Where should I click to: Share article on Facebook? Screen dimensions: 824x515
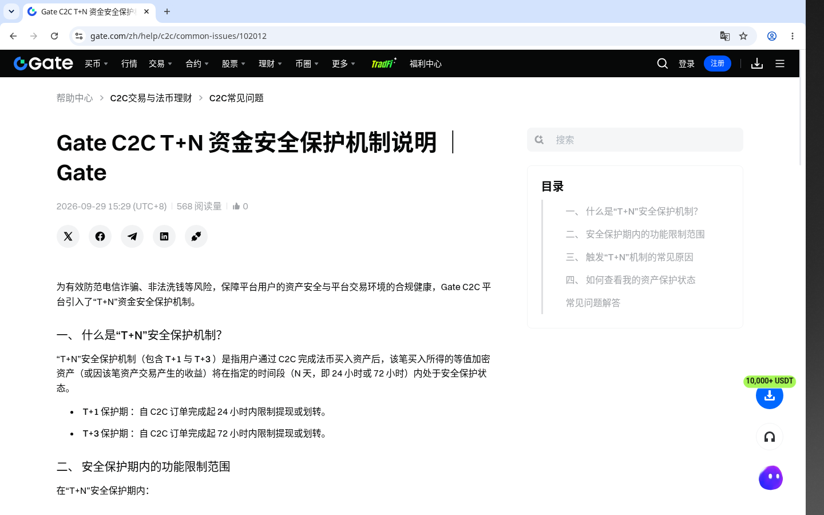coord(100,236)
